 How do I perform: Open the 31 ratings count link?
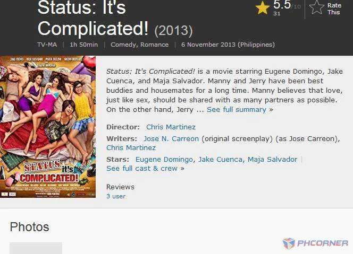click(276, 13)
